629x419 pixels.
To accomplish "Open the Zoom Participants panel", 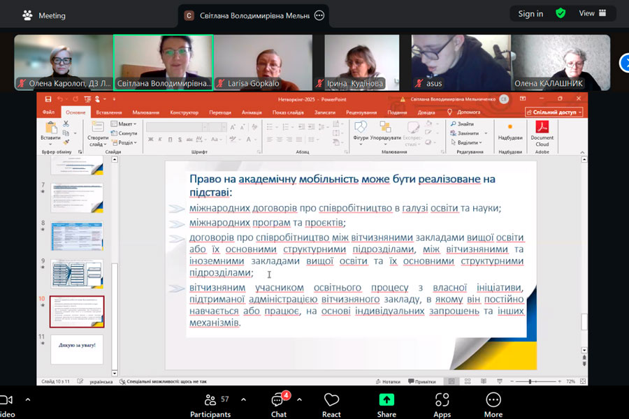I will (x=210, y=406).
